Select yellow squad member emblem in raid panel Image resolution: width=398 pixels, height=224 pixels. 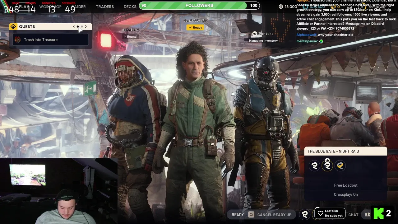340,166
